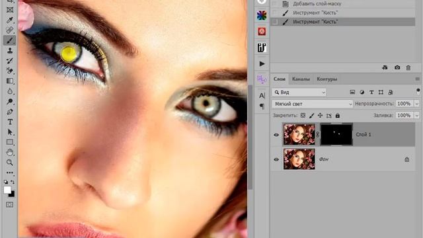423x238 pixels.
Task: Select the Horizontal Type tool
Action: (10, 122)
